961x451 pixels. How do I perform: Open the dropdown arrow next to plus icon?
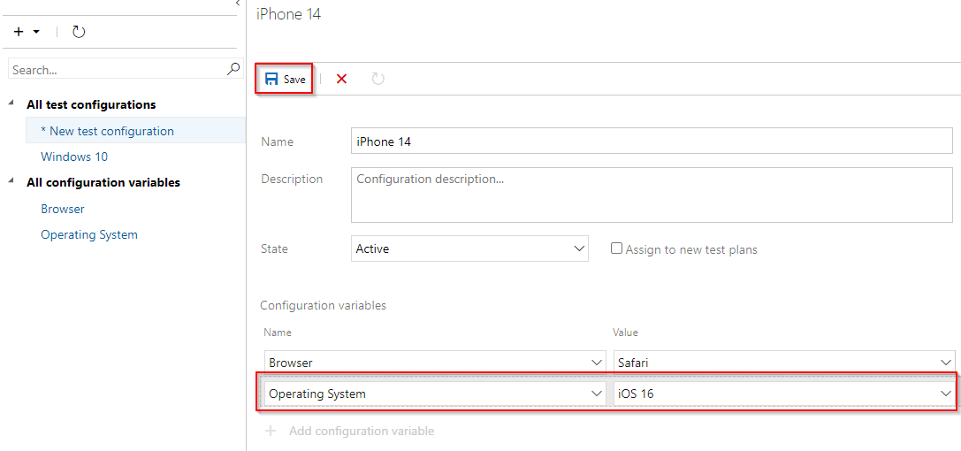pyautogui.click(x=36, y=32)
